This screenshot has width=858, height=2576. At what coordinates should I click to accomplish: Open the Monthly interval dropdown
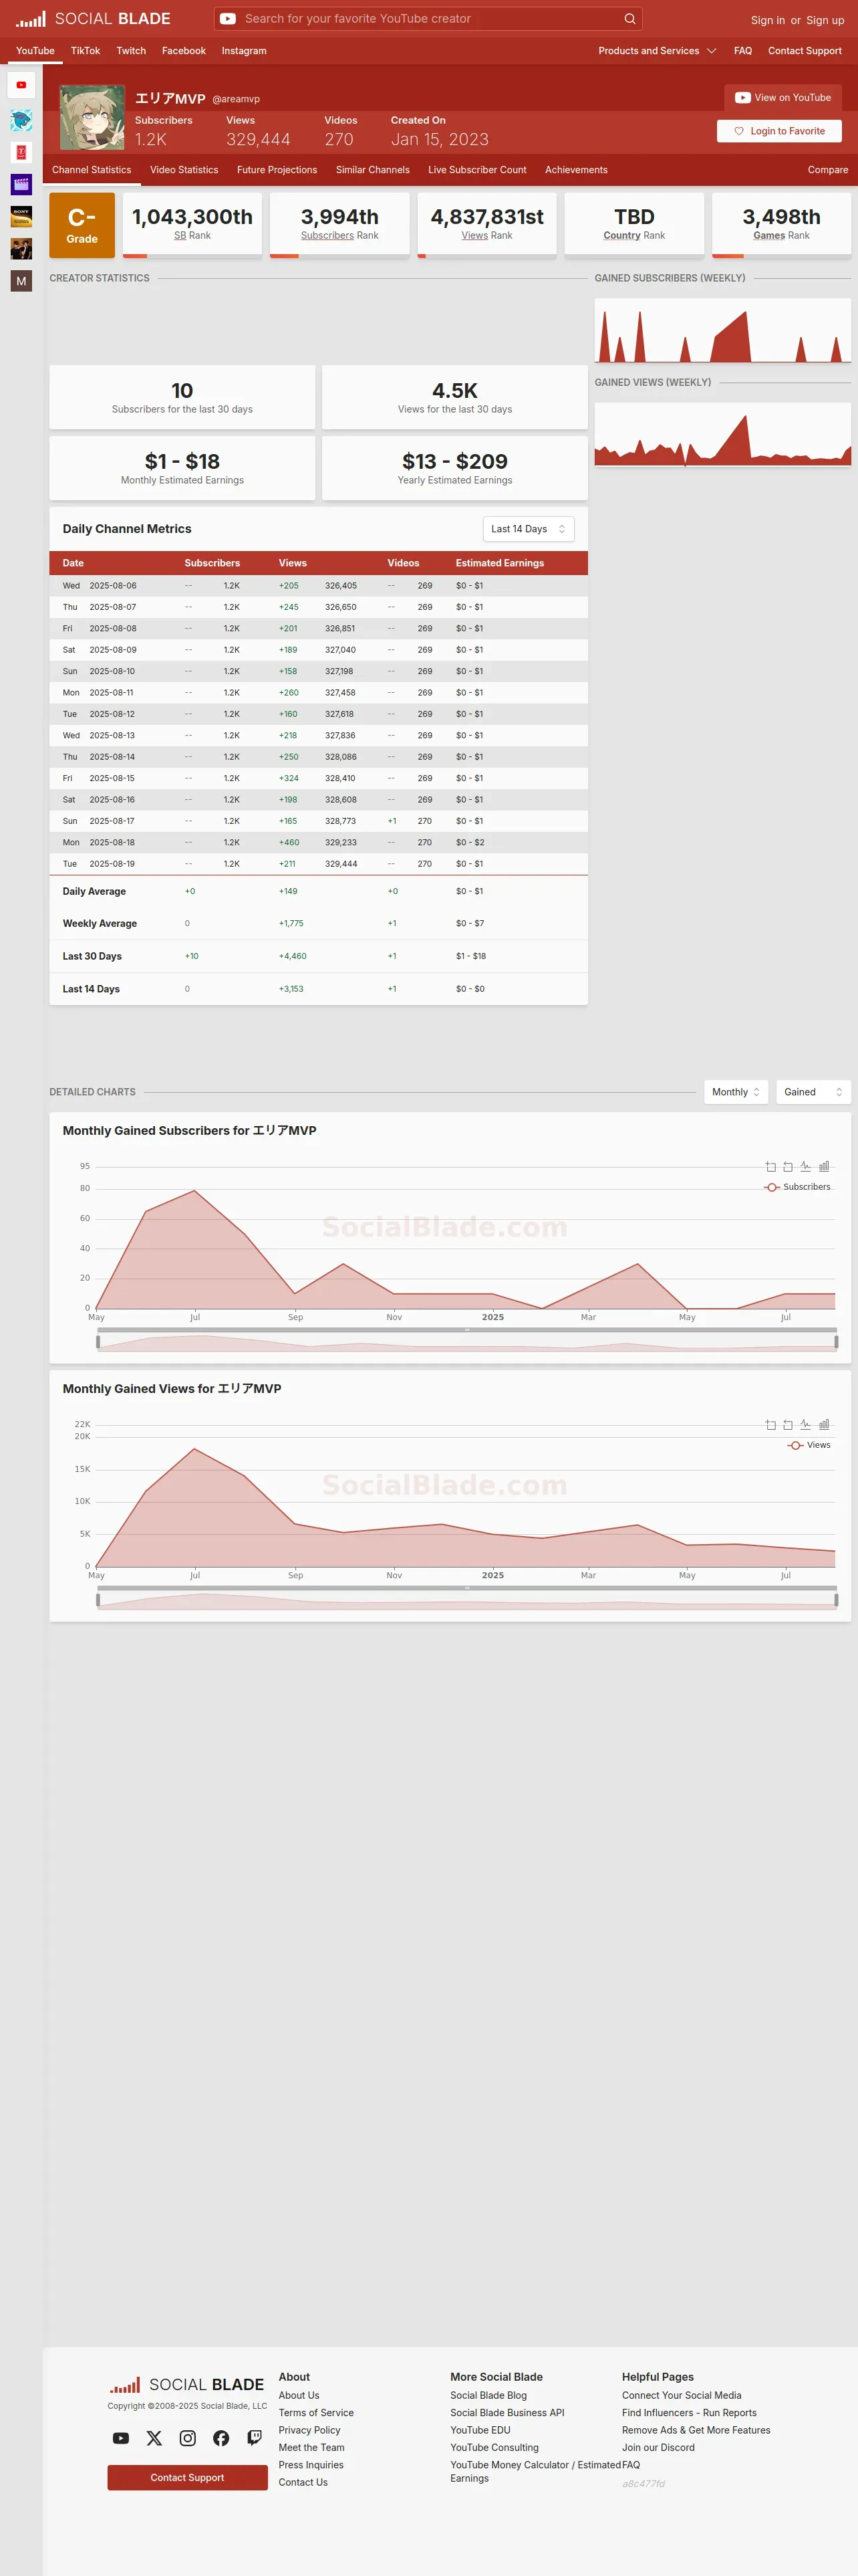736,1092
